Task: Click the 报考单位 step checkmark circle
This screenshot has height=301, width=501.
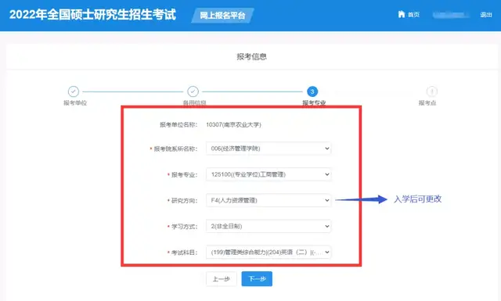Action: pyautogui.click(x=74, y=91)
